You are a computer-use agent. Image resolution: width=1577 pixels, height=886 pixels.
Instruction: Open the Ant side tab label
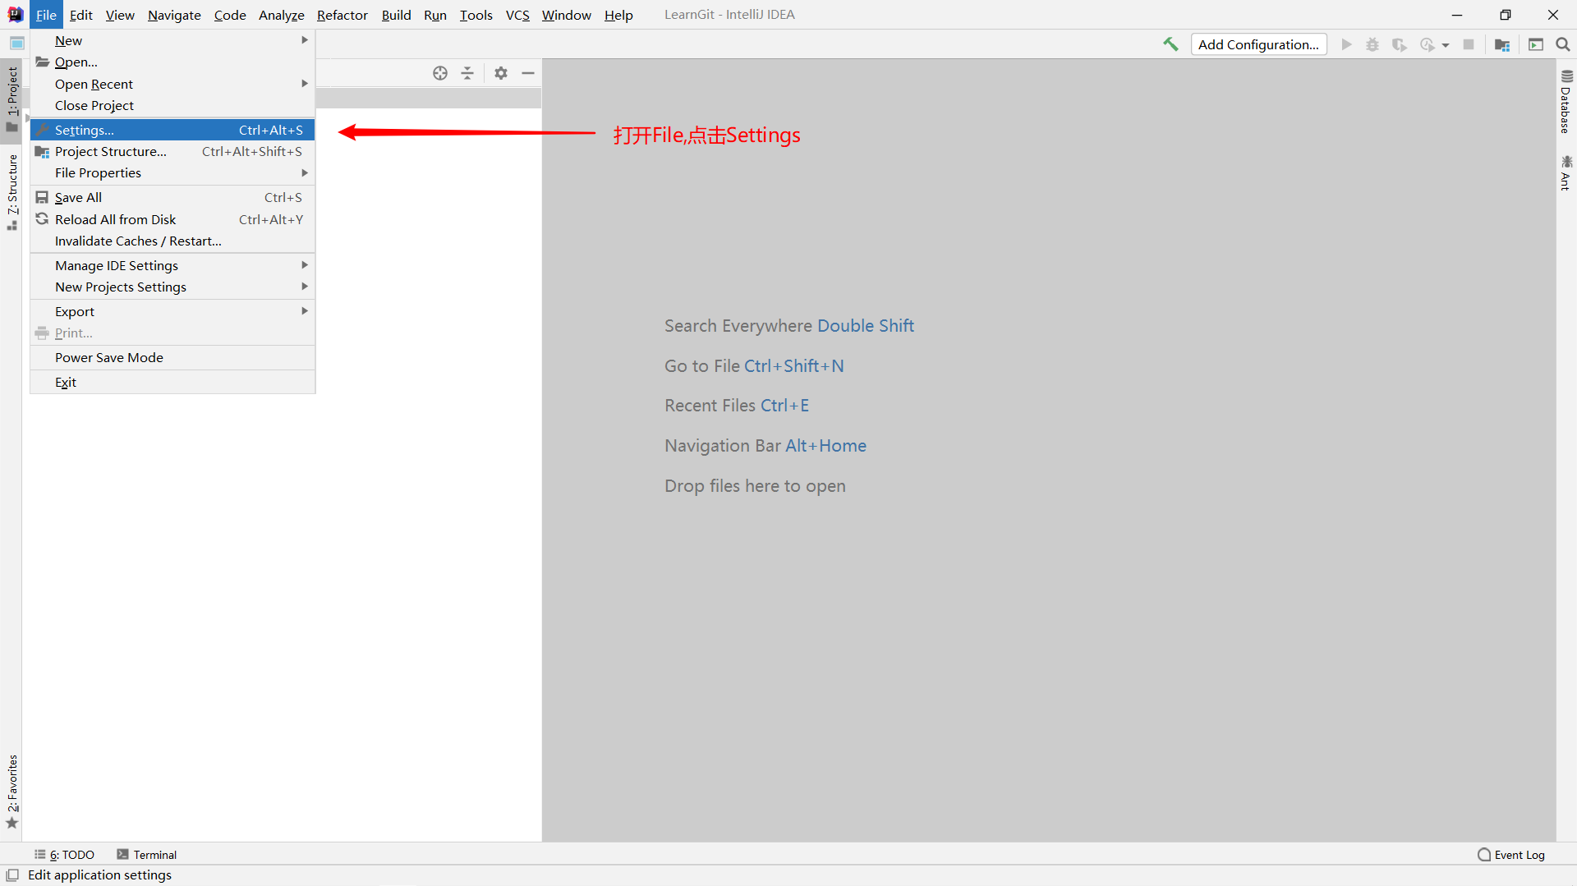1566,181
